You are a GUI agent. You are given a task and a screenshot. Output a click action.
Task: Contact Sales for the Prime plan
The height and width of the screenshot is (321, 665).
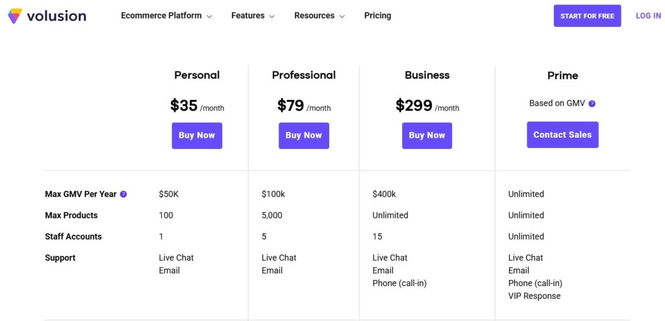562,135
